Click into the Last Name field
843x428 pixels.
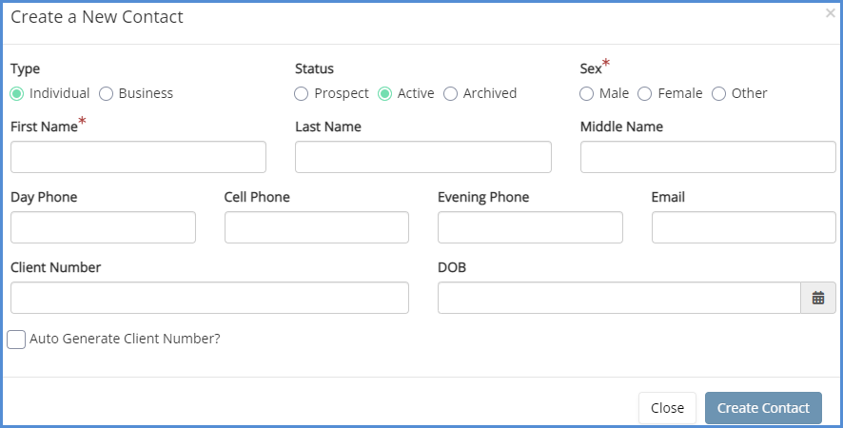point(422,157)
